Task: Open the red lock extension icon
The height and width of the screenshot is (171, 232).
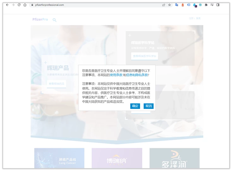Action: (183, 5)
